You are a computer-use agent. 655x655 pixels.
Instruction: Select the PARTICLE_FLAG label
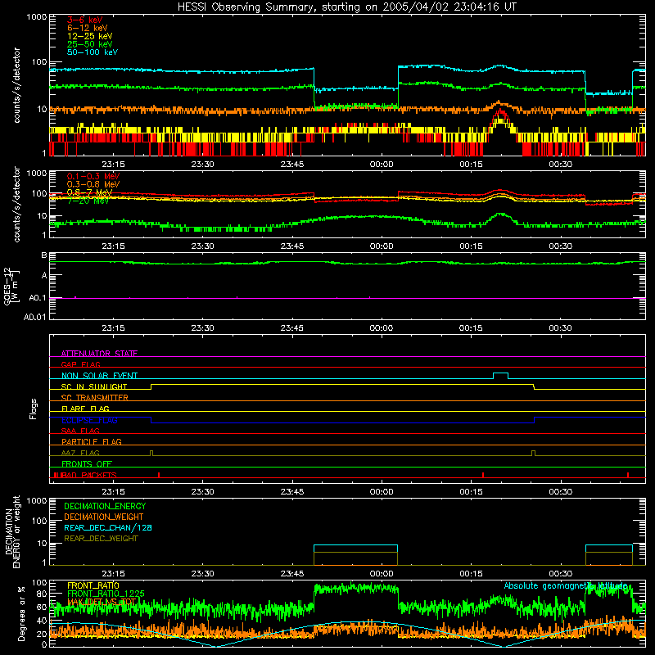[x=92, y=442]
